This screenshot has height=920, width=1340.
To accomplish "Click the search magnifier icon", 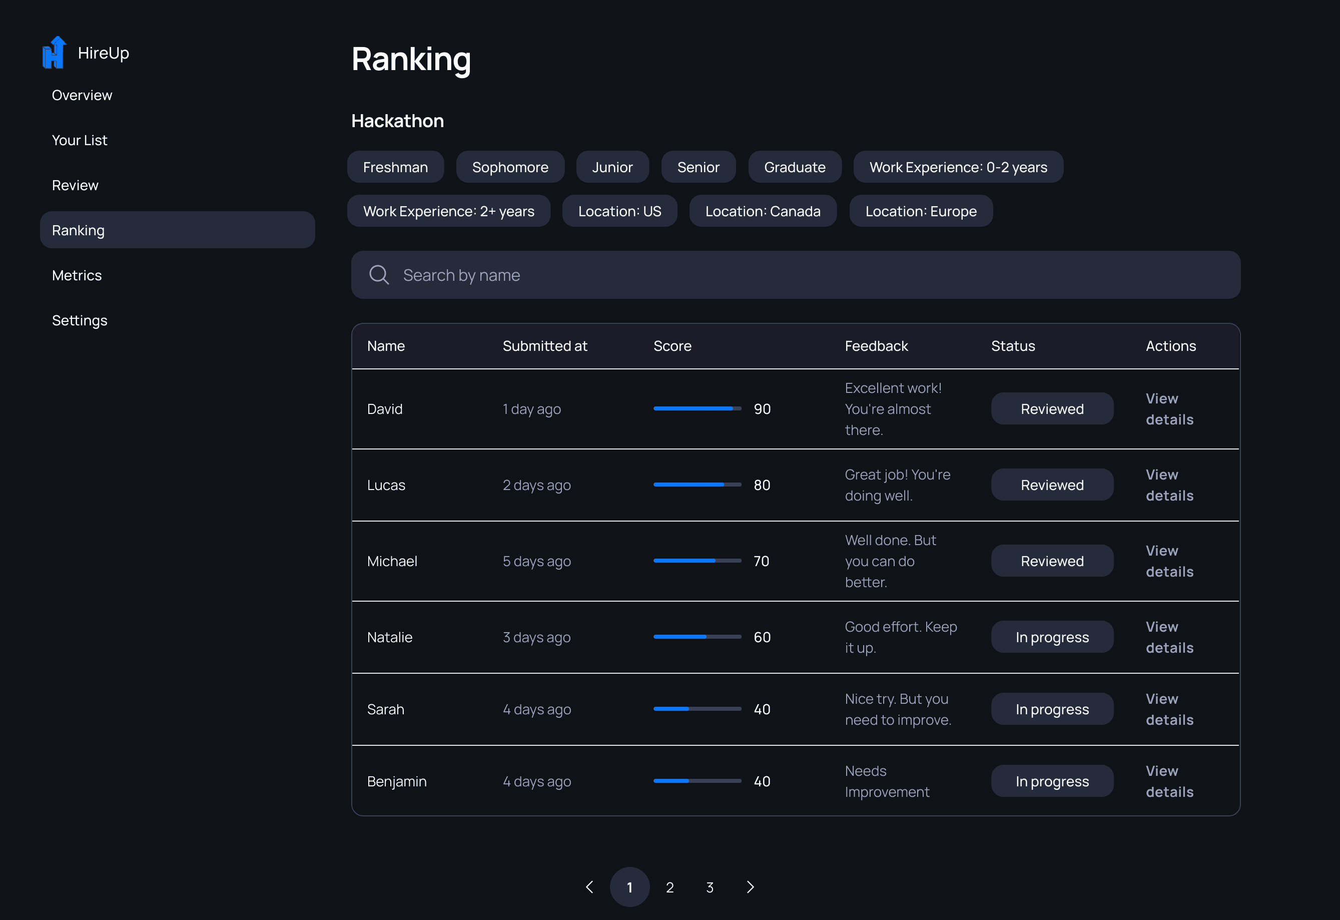I will [379, 275].
